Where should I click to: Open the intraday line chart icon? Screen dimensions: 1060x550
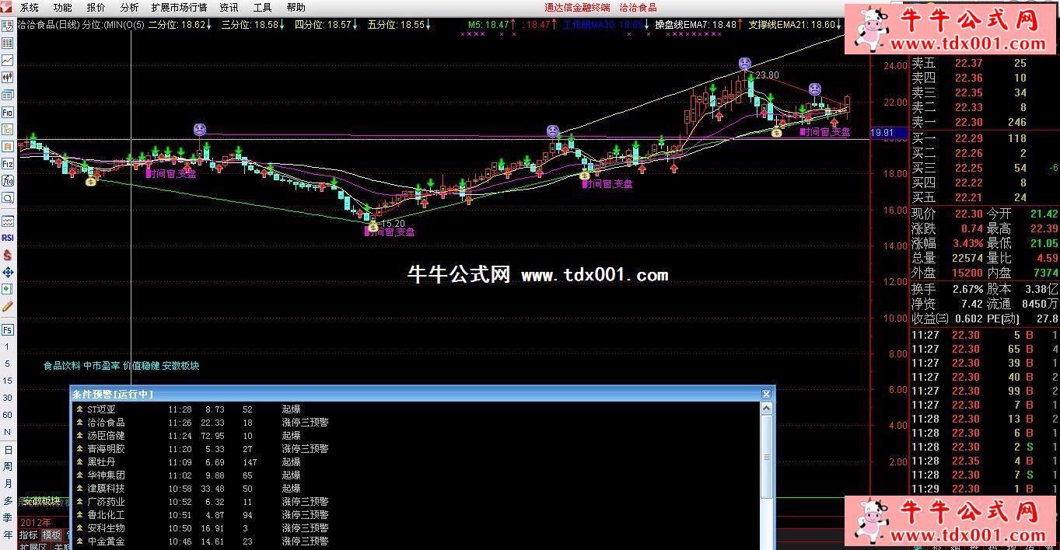(x=8, y=60)
